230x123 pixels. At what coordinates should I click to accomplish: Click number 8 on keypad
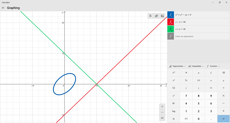pyautogui.click(x=198, y=96)
